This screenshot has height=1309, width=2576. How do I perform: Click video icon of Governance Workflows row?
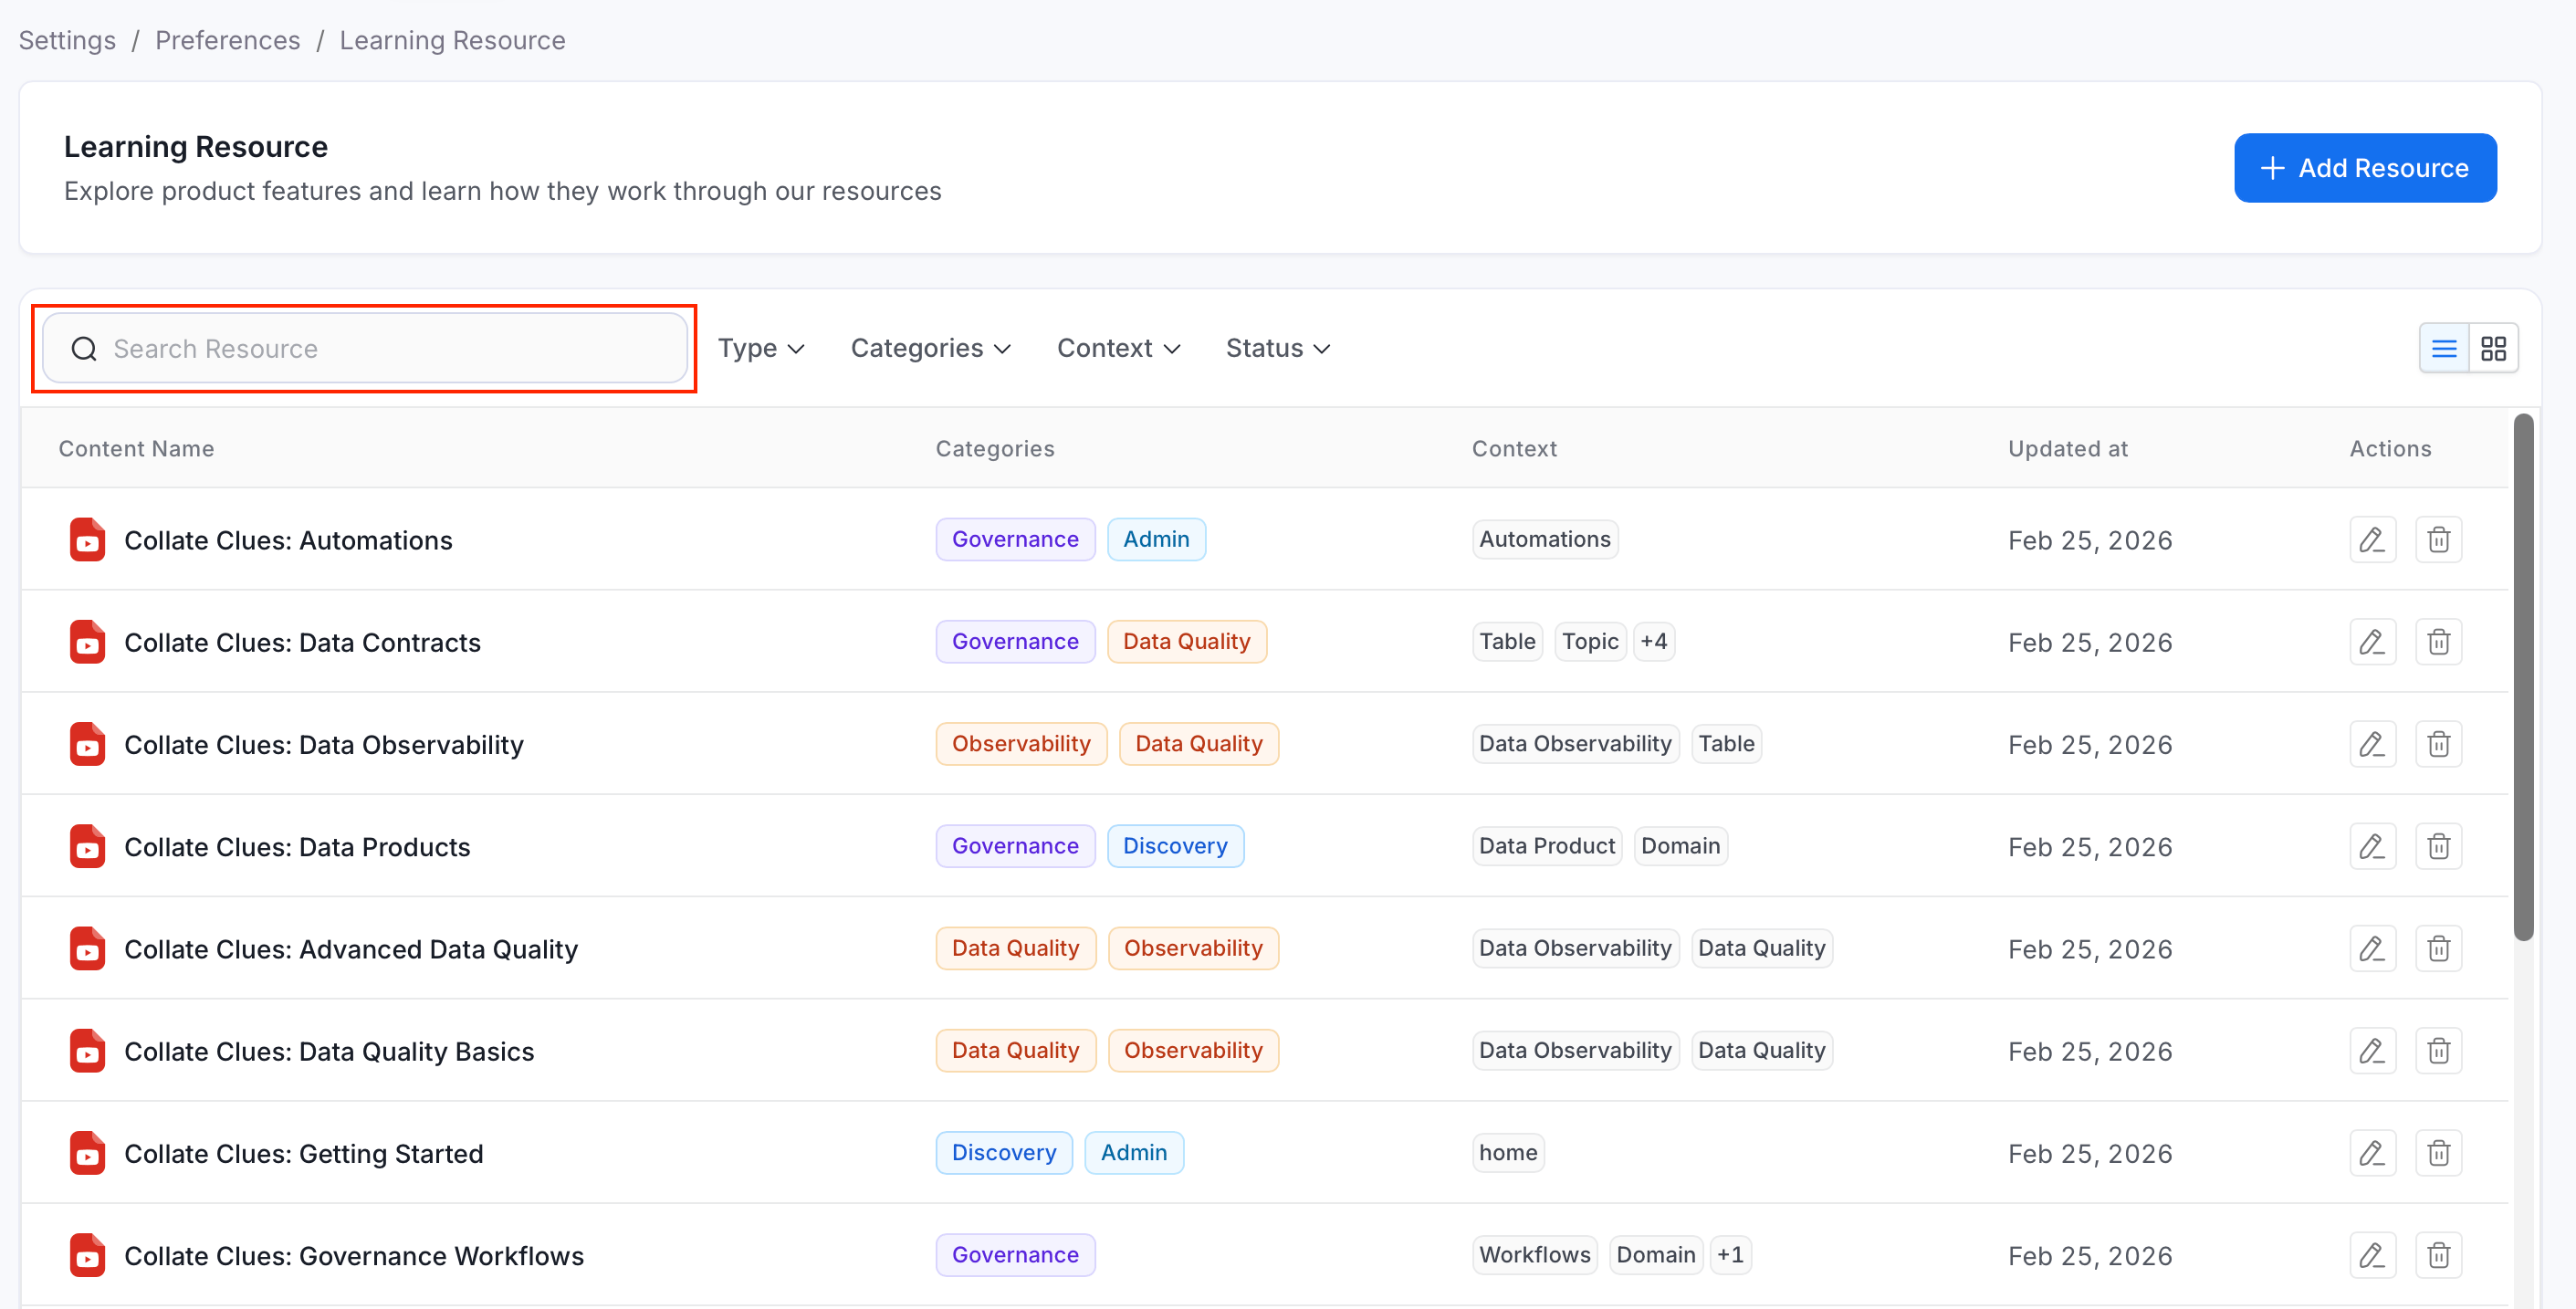(x=87, y=1255)
